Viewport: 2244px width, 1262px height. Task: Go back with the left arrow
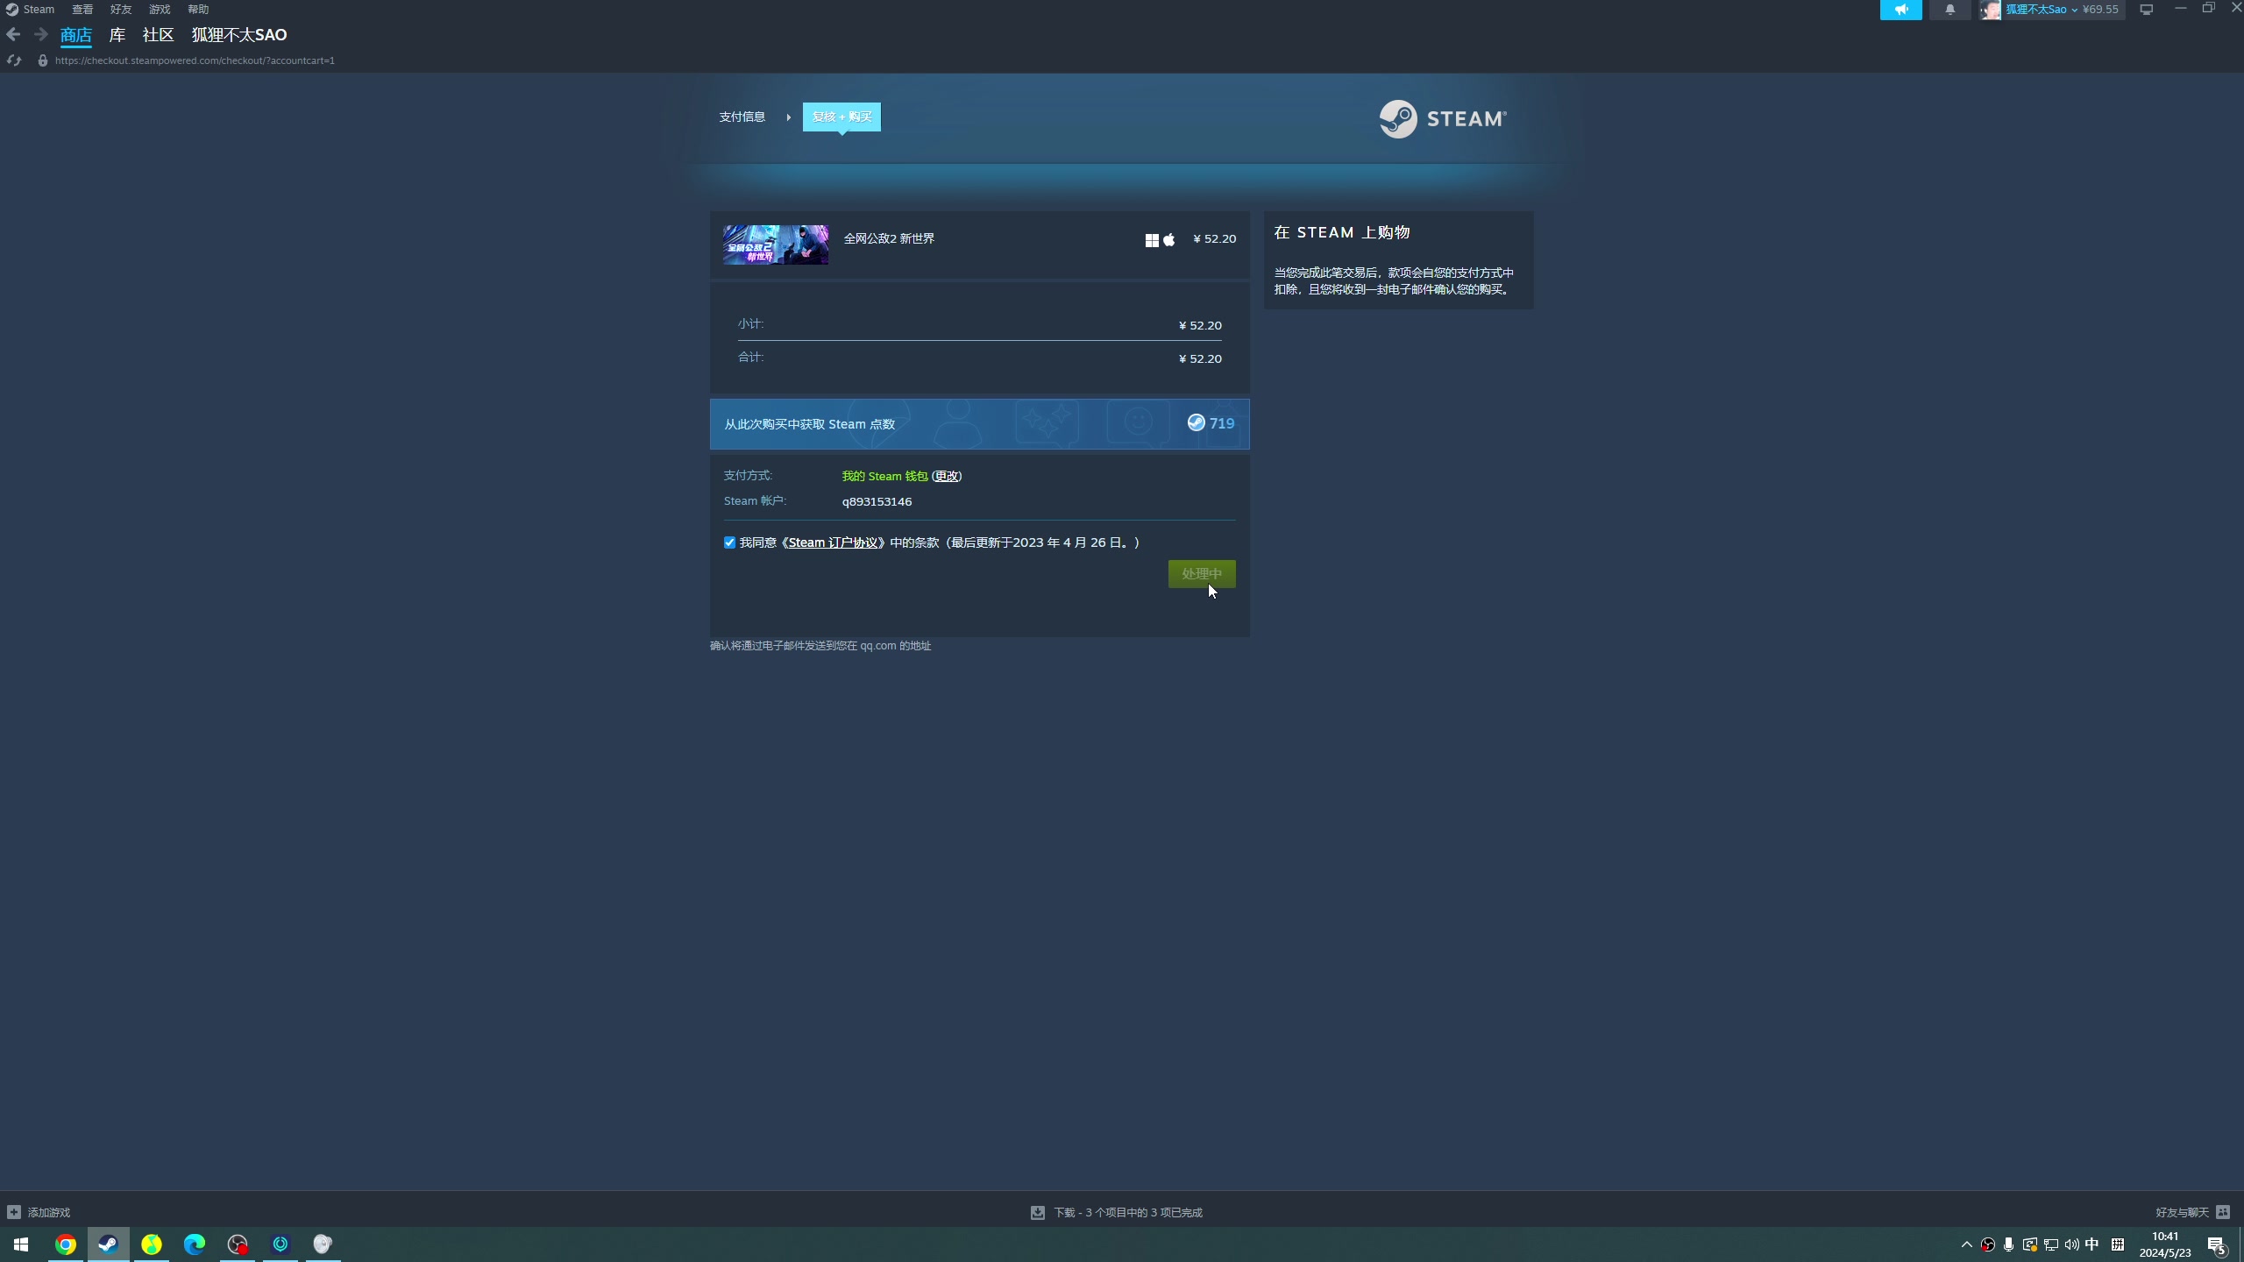point(13,35)
